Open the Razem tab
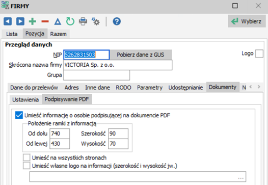 (x=58, y=34)
